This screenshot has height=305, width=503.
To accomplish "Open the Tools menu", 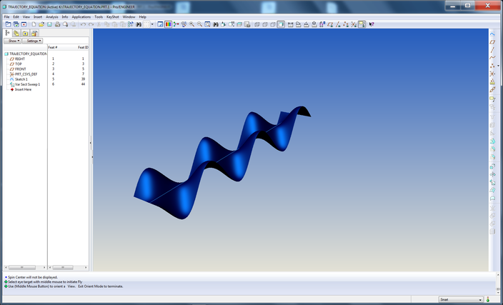I will [x=99, y=17].
